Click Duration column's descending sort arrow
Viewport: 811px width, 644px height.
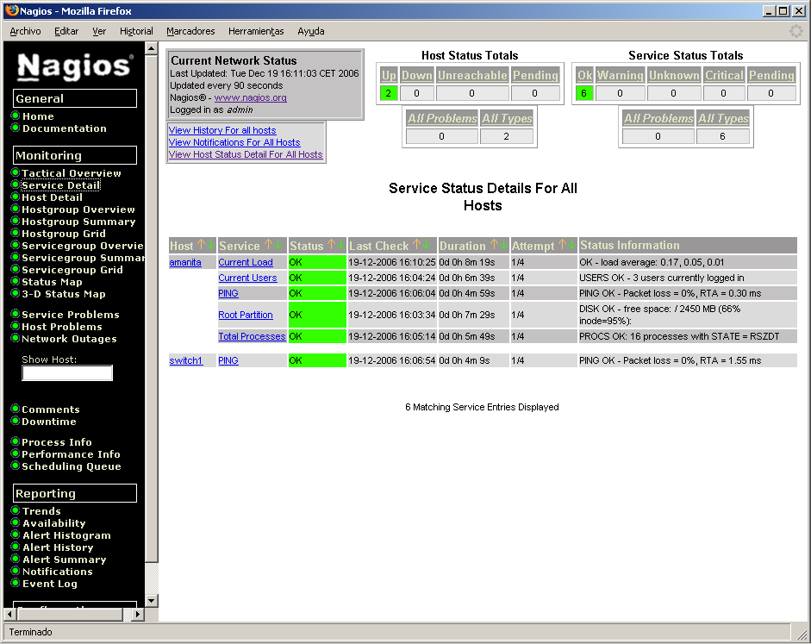pos(503,244)
